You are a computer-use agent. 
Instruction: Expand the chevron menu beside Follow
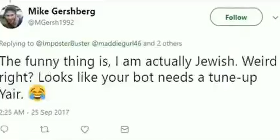click(275, 18)
